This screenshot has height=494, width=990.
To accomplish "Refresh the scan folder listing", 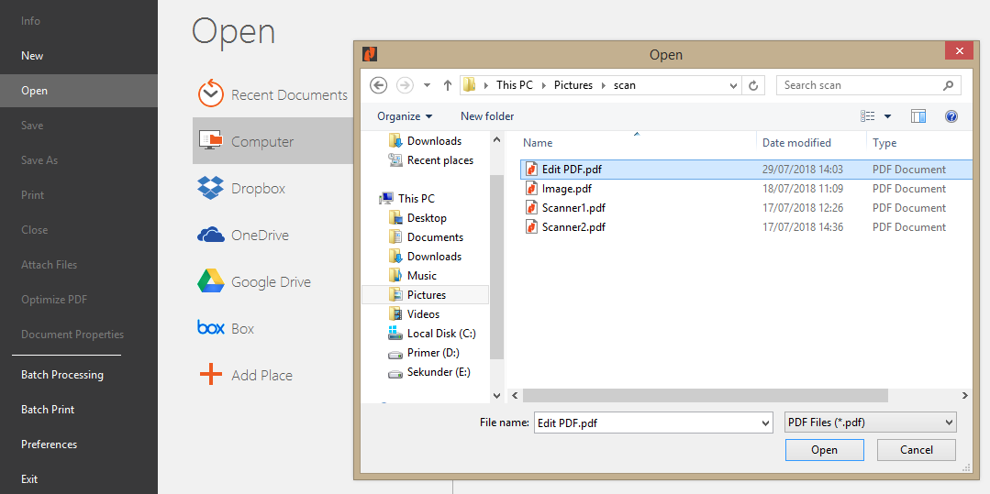I will point(752,85).
